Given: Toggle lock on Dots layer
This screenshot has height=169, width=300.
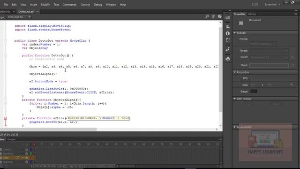Looking at the screenshot, I should click(27, 158).
